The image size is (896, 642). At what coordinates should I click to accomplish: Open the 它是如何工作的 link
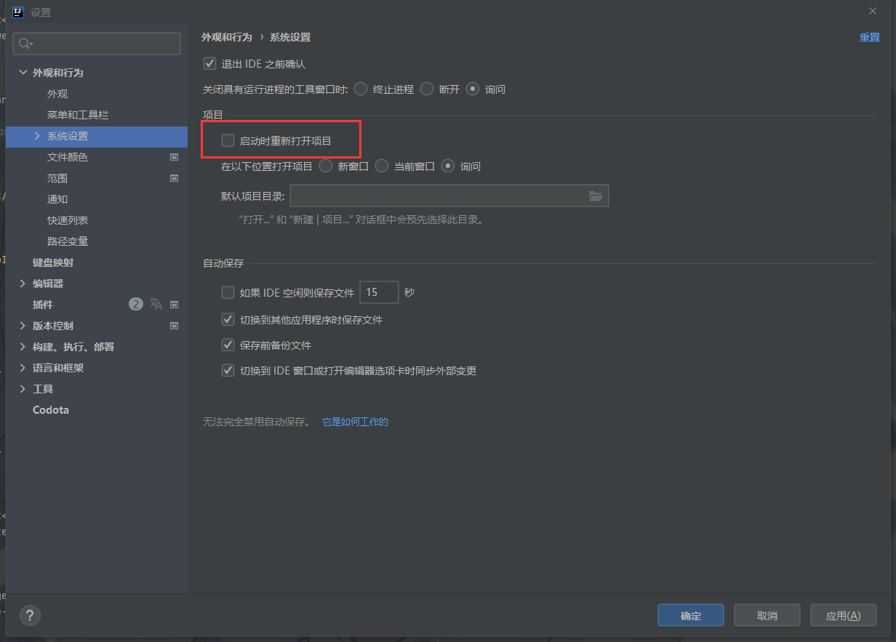pos(355,422)
